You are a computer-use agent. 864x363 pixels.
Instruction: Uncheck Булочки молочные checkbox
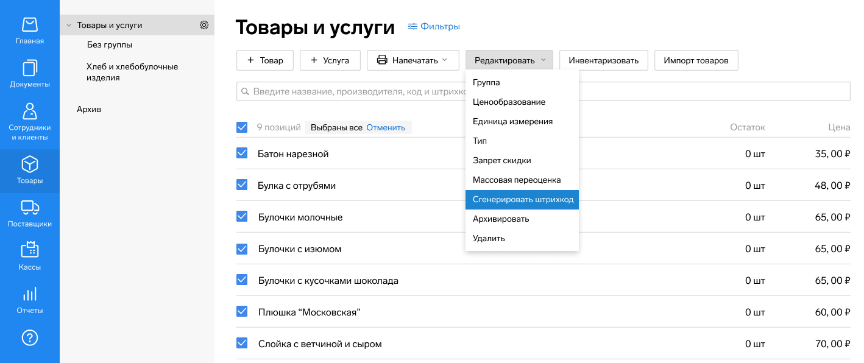[x=242, y=216]
